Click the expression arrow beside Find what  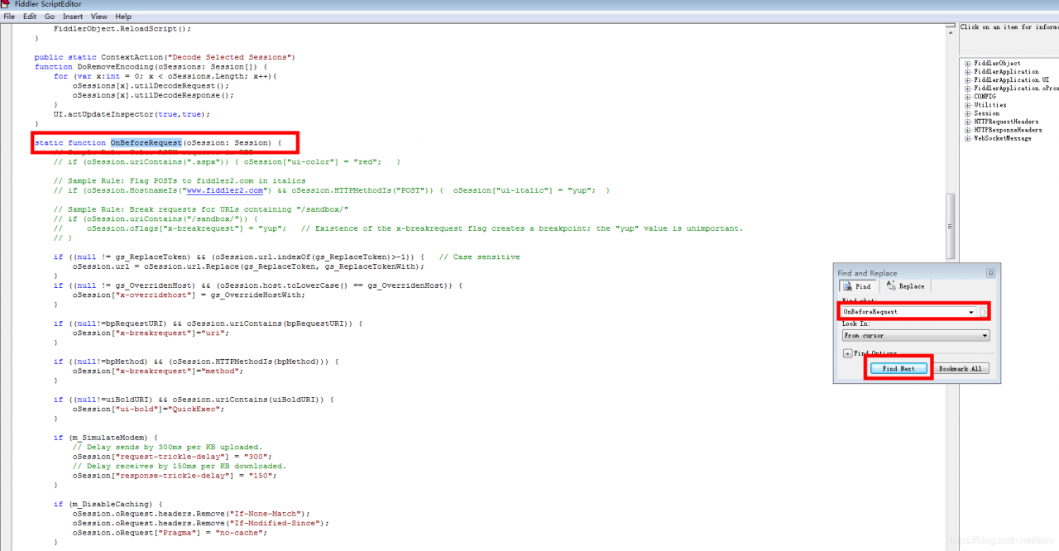pos(985,312)
